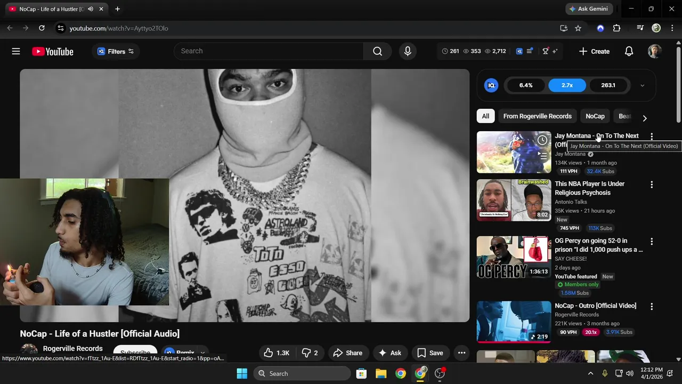The image size is (682, 384).
Task: Open options for NBA Player video
Action: pos(651,185)
